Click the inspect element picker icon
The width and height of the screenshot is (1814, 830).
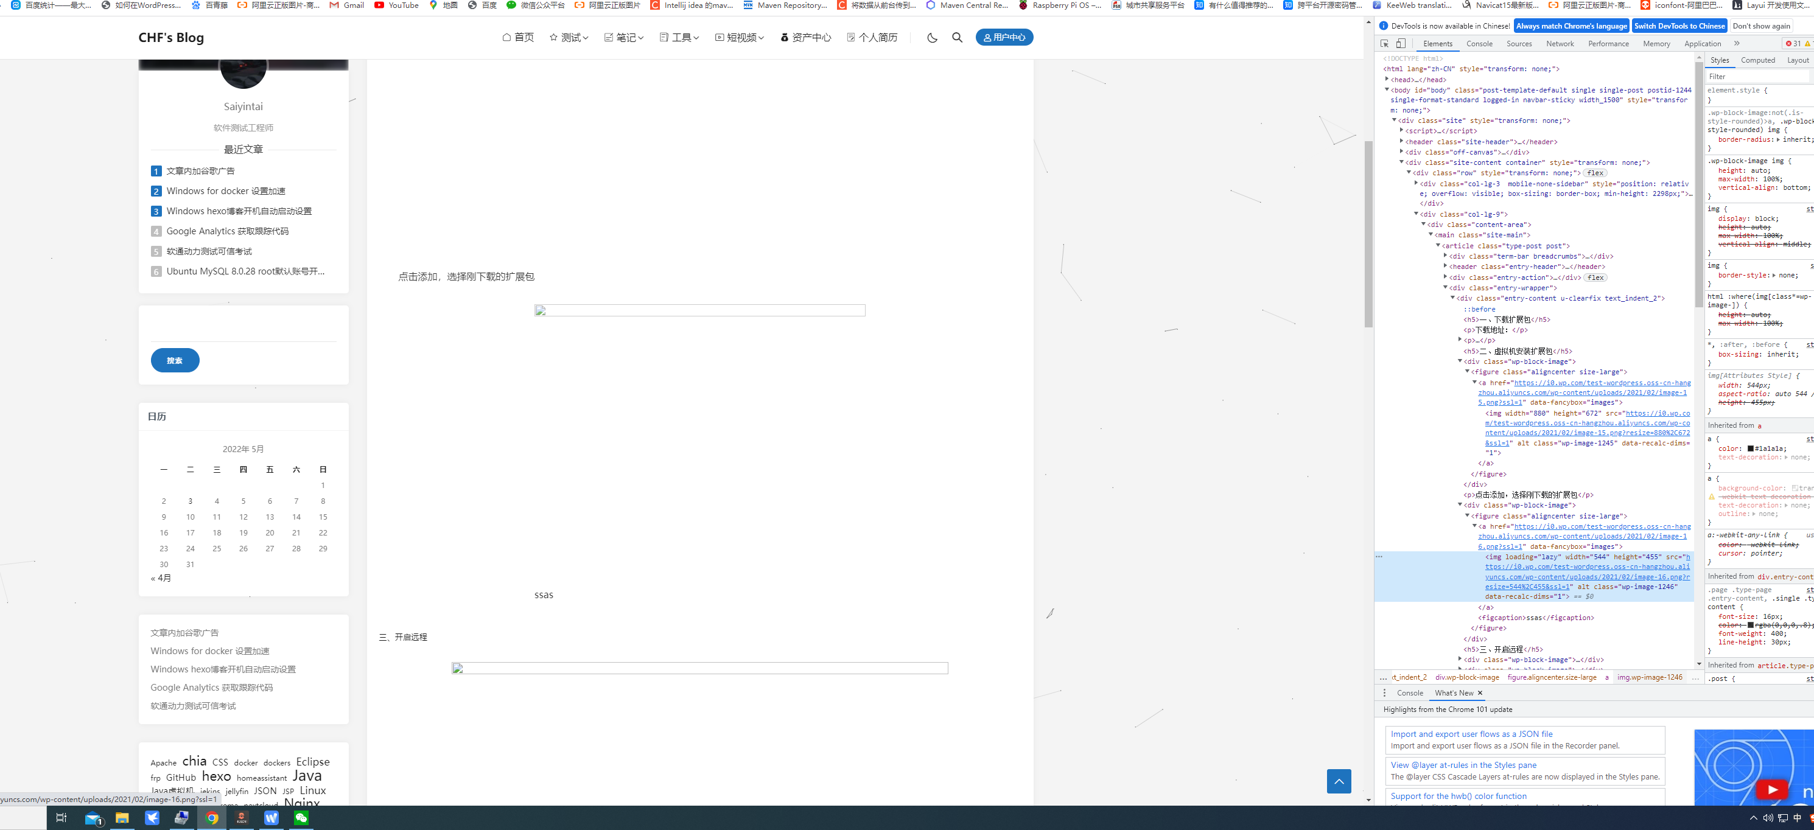coord(1384,44)
